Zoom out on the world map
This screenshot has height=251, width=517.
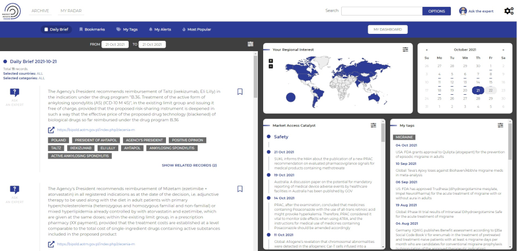click(271, 66)
